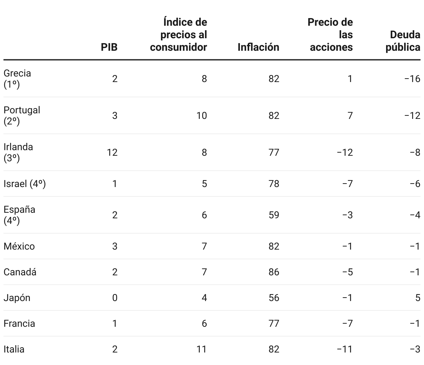Viewport: 424px width, 365px height.
Task: Select the México row label
Action: 19,246
